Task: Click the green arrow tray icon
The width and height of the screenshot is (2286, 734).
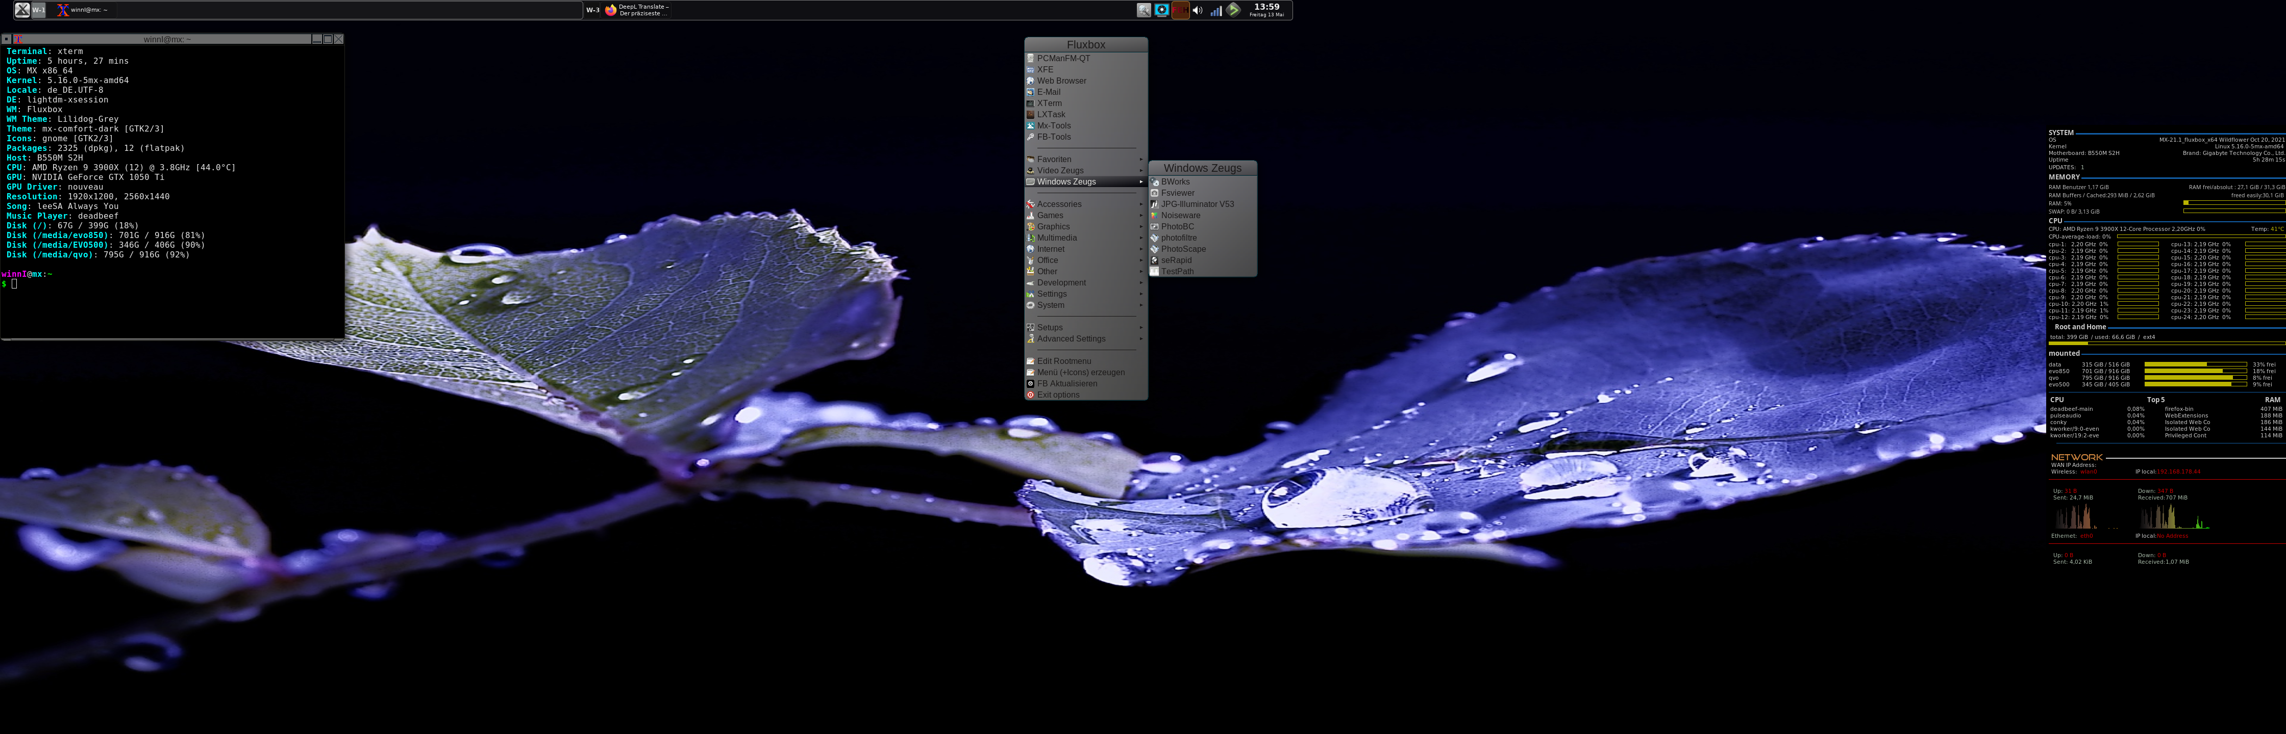Action: click(x=1233, y=11)
